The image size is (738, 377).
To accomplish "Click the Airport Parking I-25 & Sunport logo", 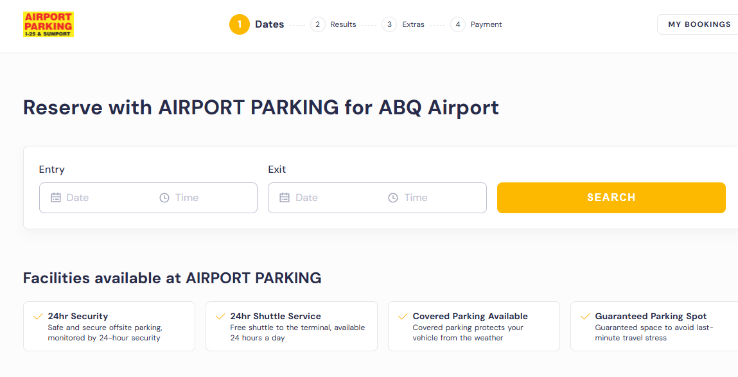I will (x=48, y=24).
